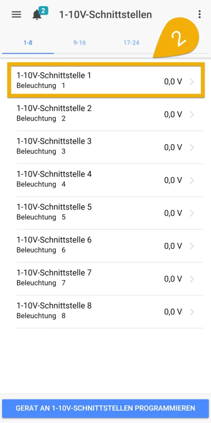The width and height of the screenshot is (211, 423).
Task: Expand chevron for 1-10V-Schnittstelle 2
Action: [192, 115]
